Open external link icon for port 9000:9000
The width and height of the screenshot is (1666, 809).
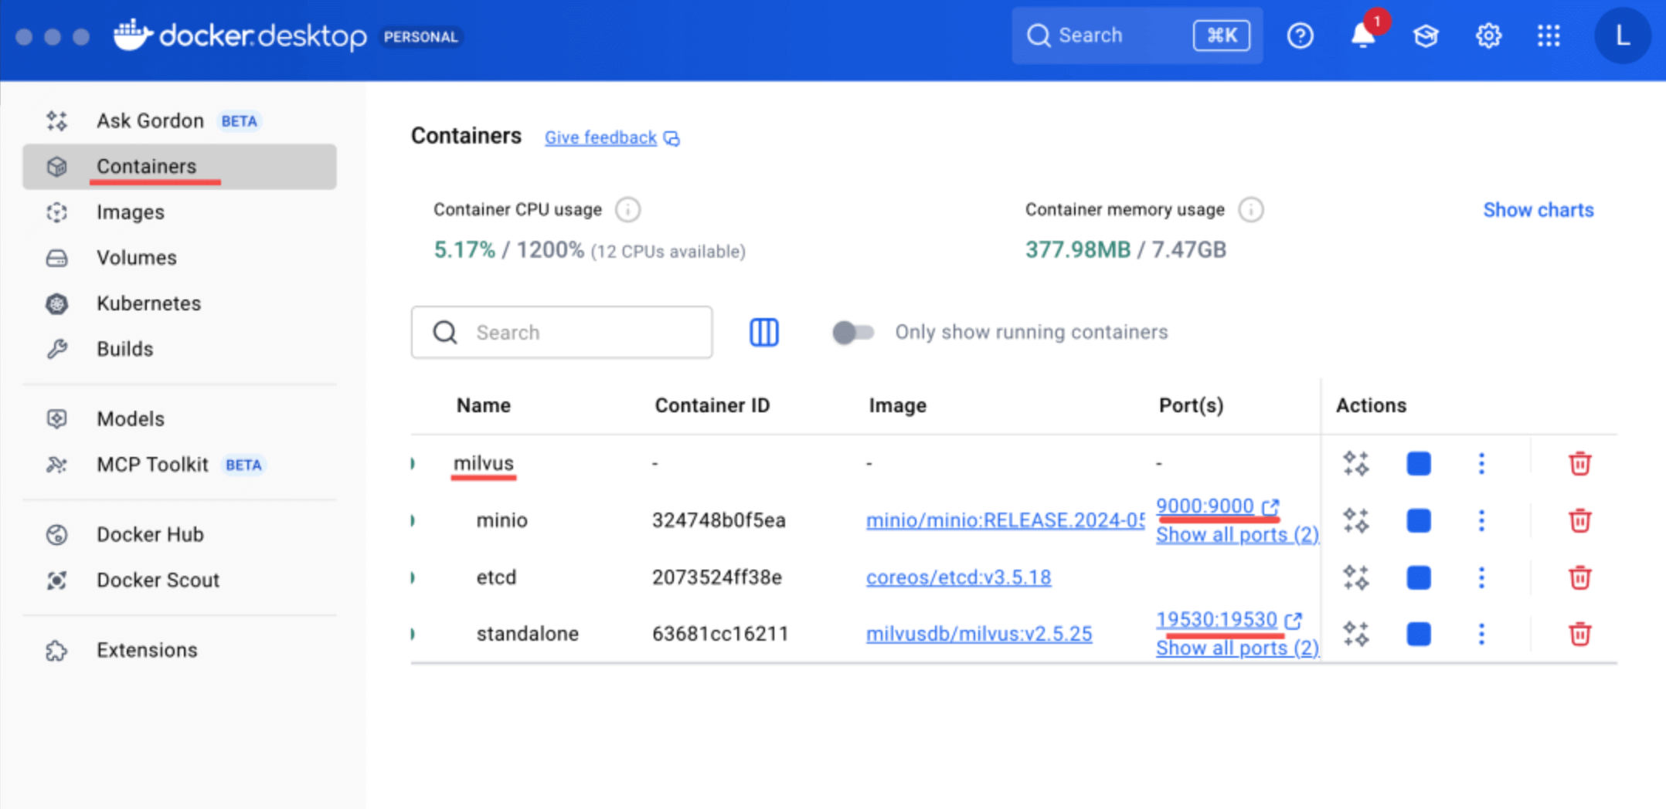tap(1270, 506)
